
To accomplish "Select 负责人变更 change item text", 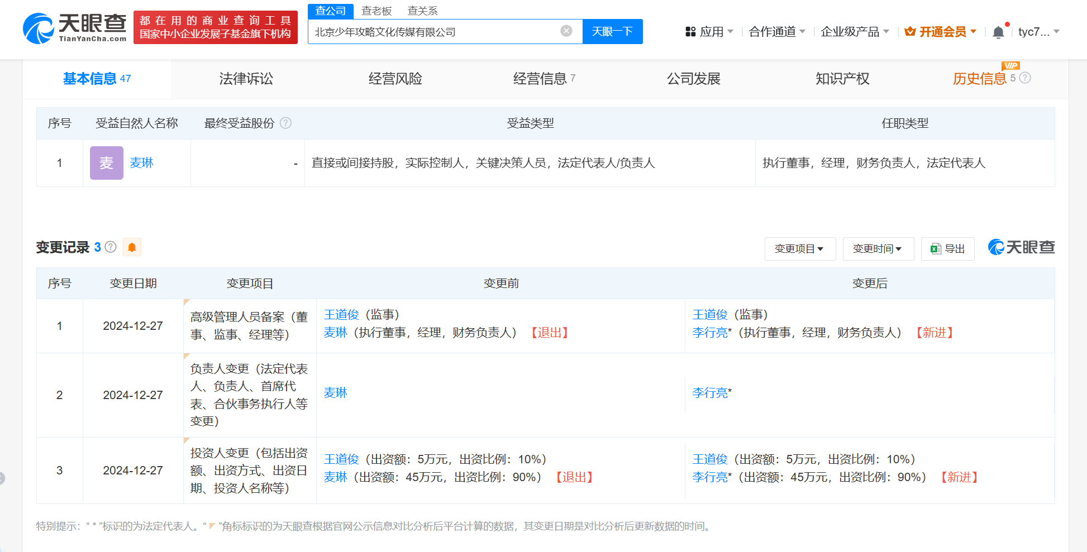I will tap(249, 395).
